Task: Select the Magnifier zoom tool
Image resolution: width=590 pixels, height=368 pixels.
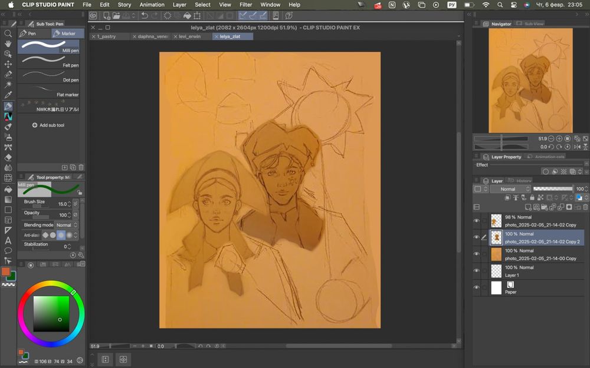Action: pos(8,34)
